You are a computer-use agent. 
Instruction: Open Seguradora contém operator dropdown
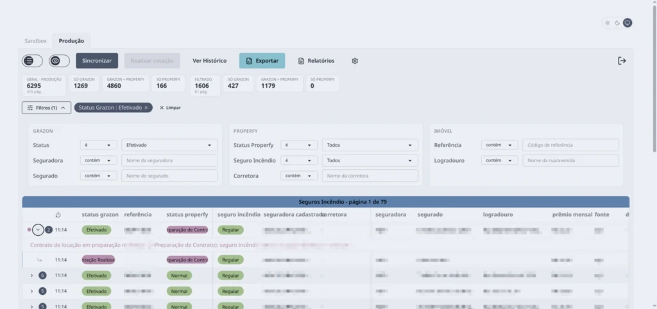coord(98,160)
